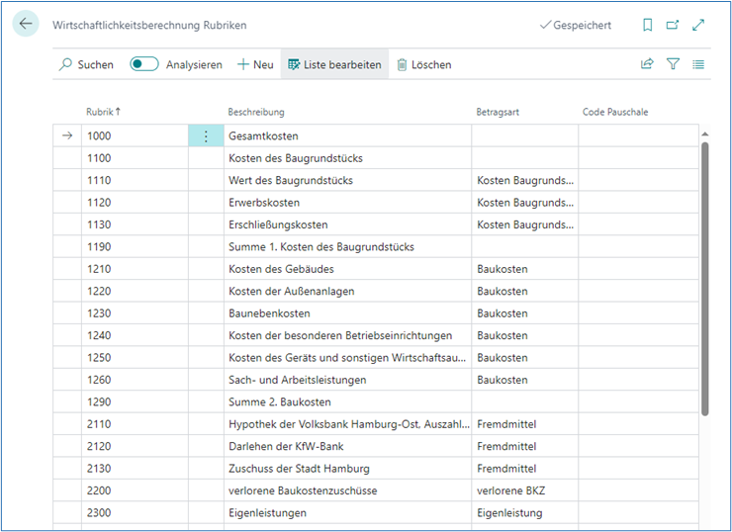The width and height of the screenshot is (732, 532).
Task: Click the Code Pauschale column header
Action: [614, 112]
